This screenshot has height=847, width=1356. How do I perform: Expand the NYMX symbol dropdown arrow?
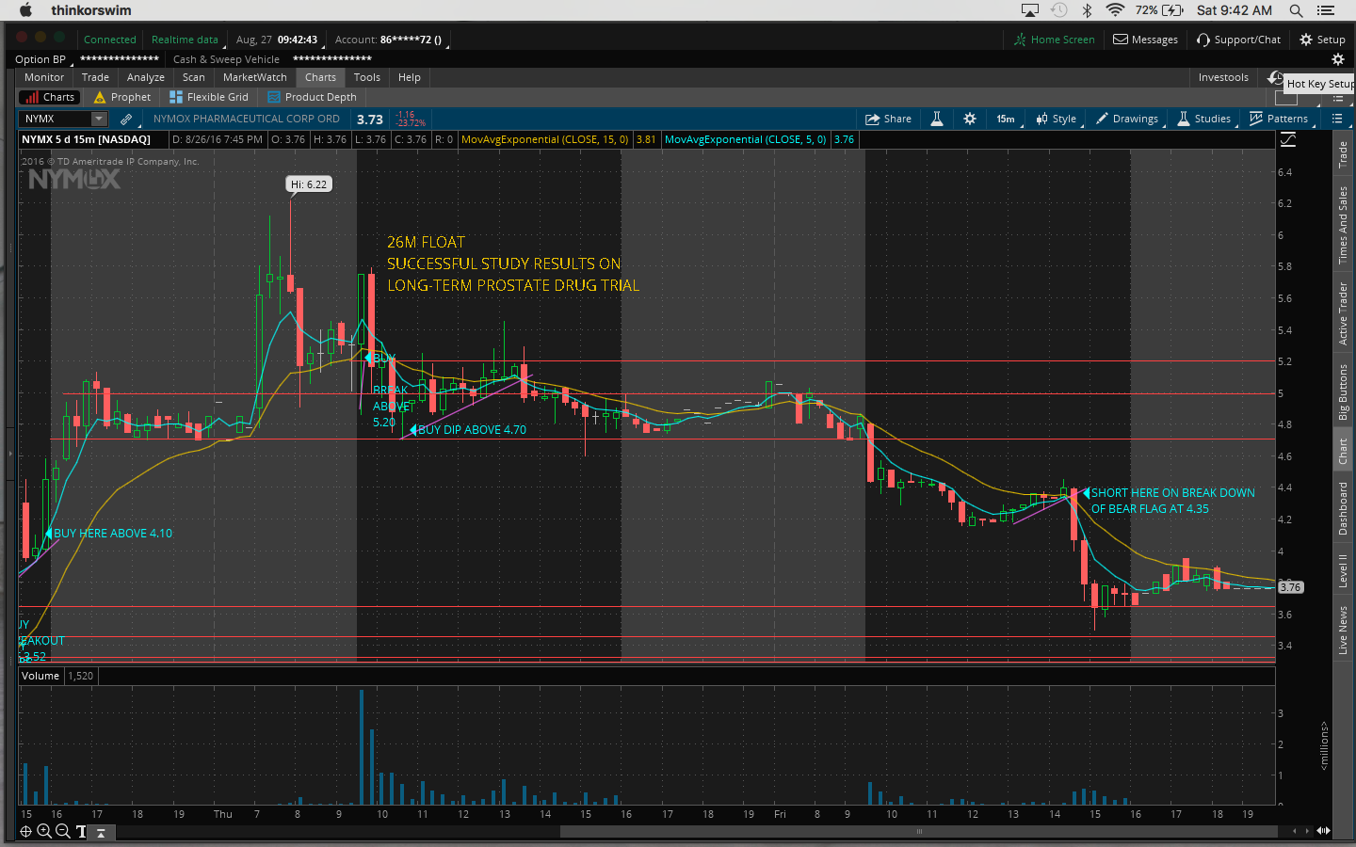99,119
